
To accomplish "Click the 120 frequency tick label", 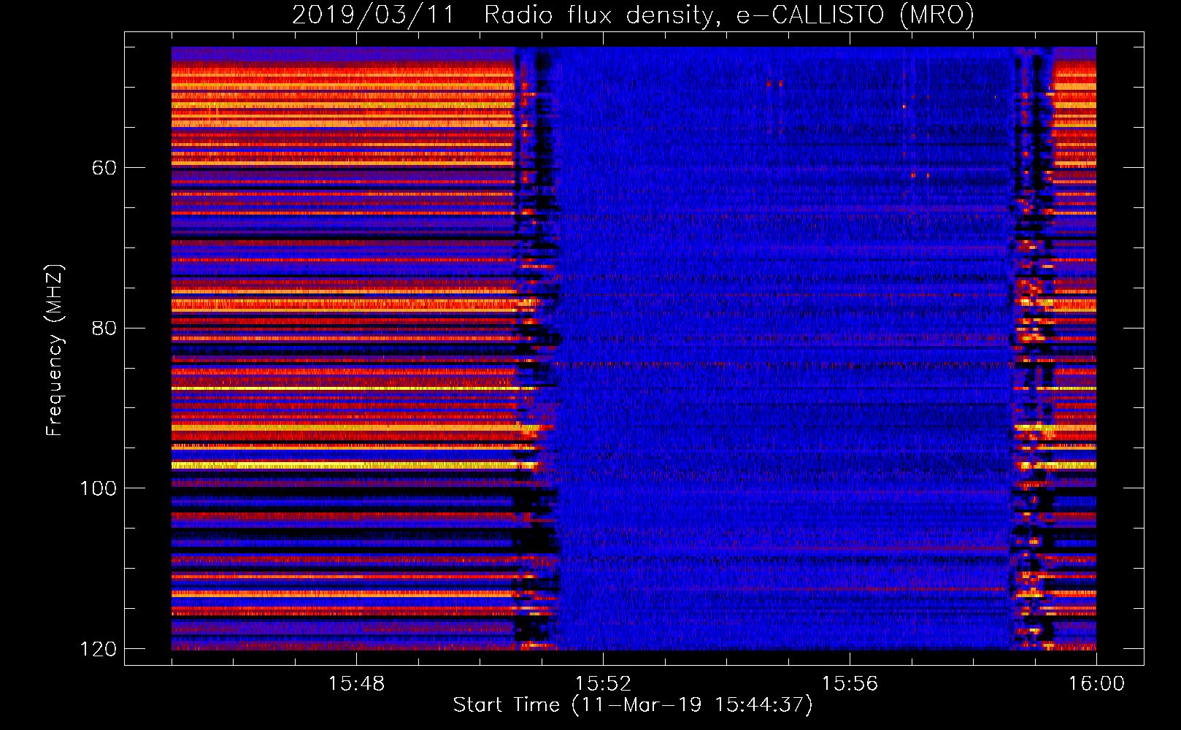I will tap(98, 649).
